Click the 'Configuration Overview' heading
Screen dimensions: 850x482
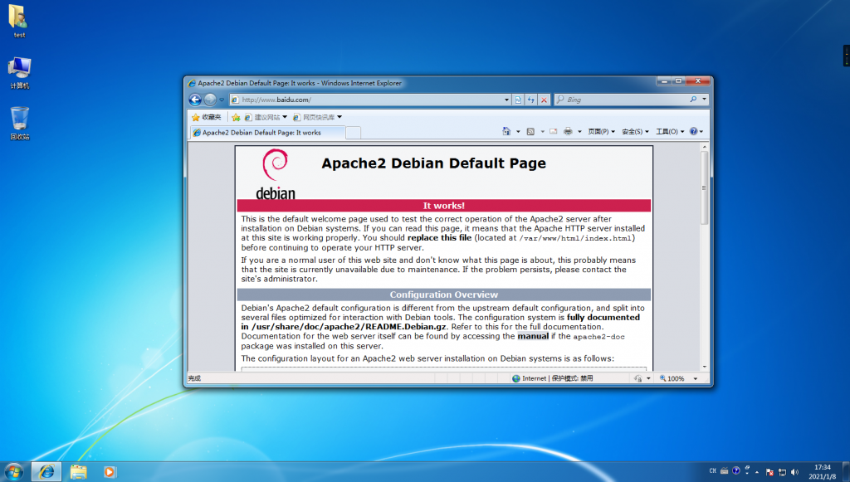click(x=443, y=295)
